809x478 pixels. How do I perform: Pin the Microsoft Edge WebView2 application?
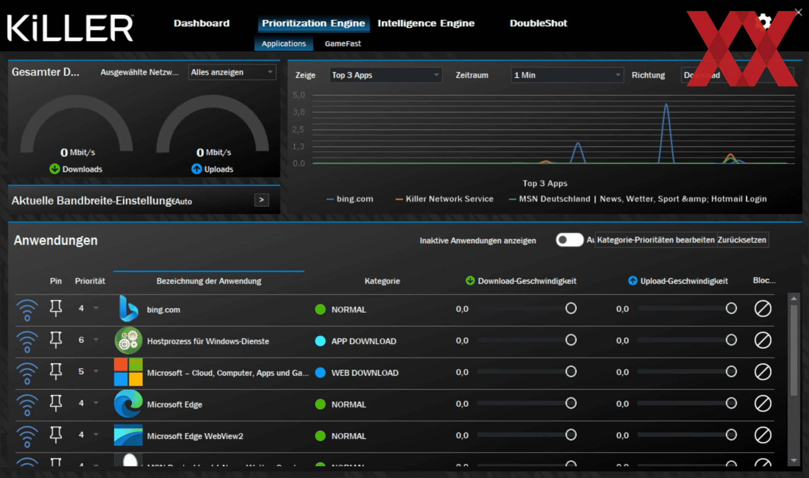click(56, 435)
